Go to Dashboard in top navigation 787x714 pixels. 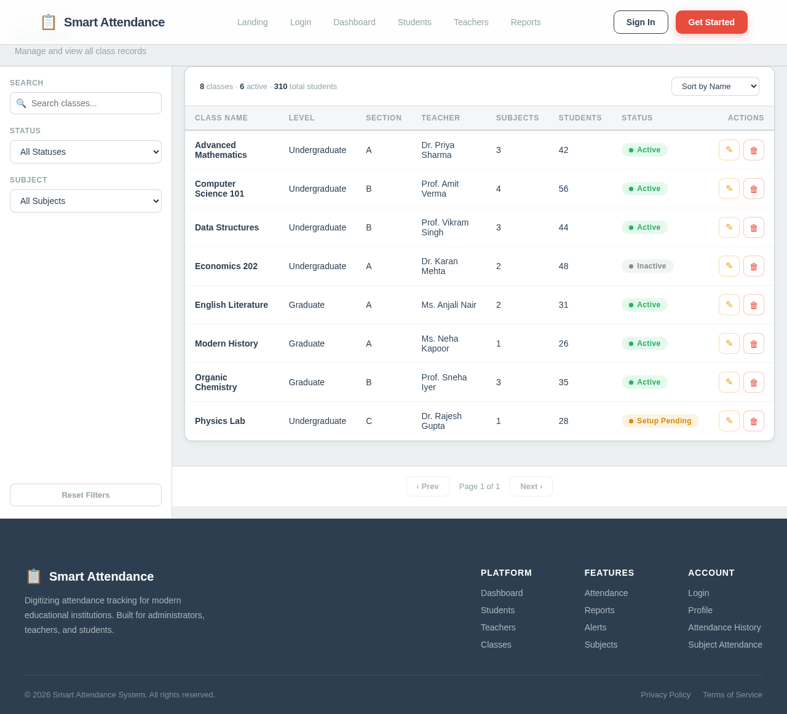click(x=354, y=22)
